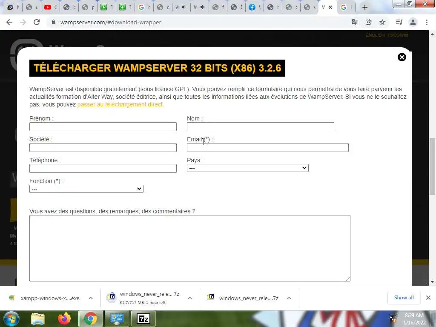Screen dimensions: 436x327
Task: Close the downloads bar
Action: coord(428,298)
